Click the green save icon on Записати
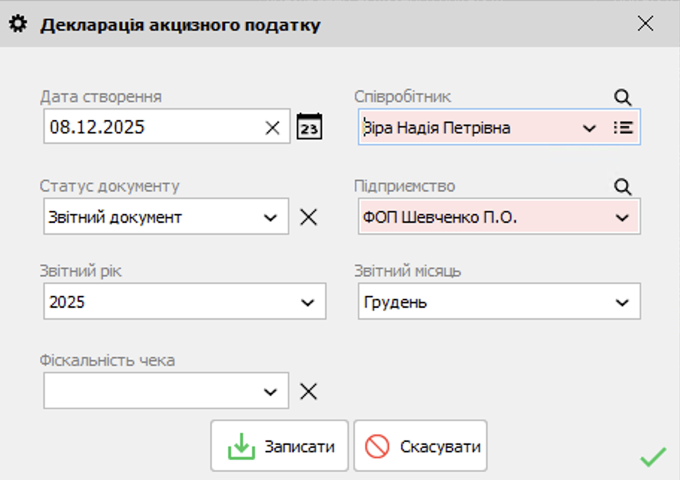The height and width of the screenshot is (480, 680). pyautogui.click(x=242, y=445)
